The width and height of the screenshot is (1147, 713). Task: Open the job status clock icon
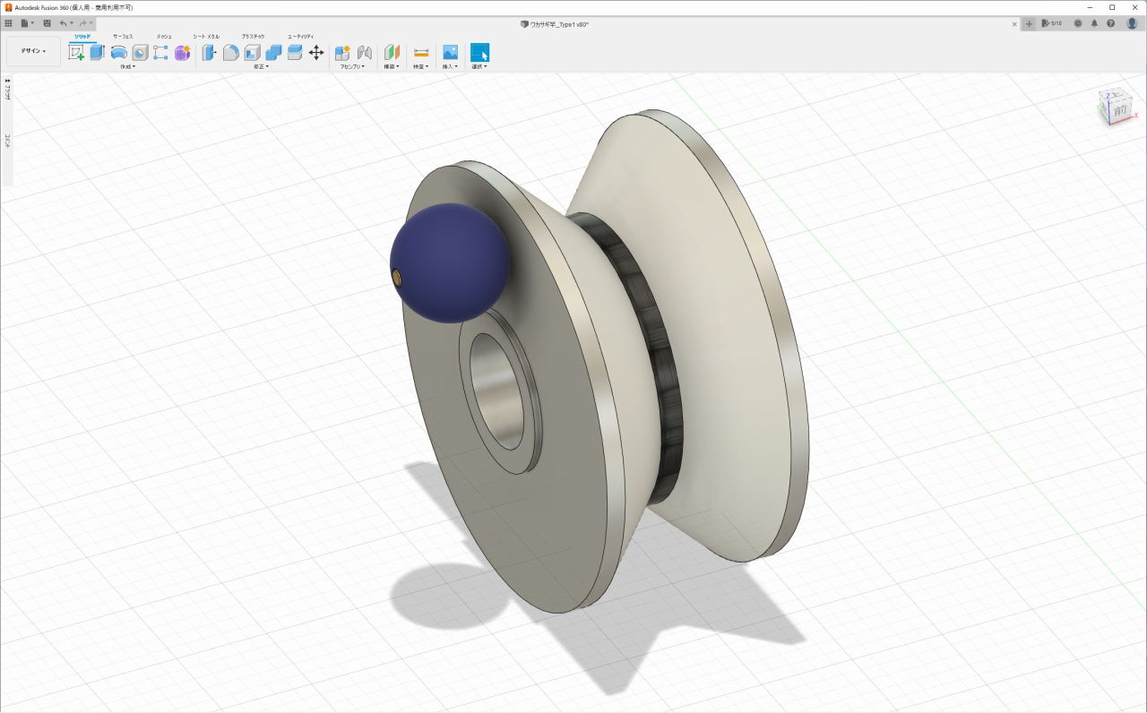(1078, 23)
